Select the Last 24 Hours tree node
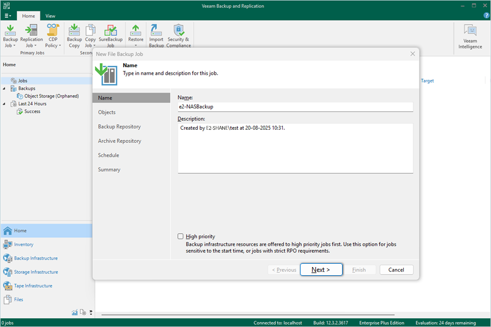 click(x=32, y=104)
